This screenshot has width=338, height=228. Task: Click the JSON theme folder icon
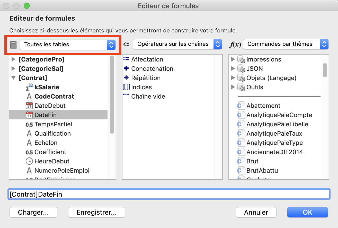click(241, 69)
